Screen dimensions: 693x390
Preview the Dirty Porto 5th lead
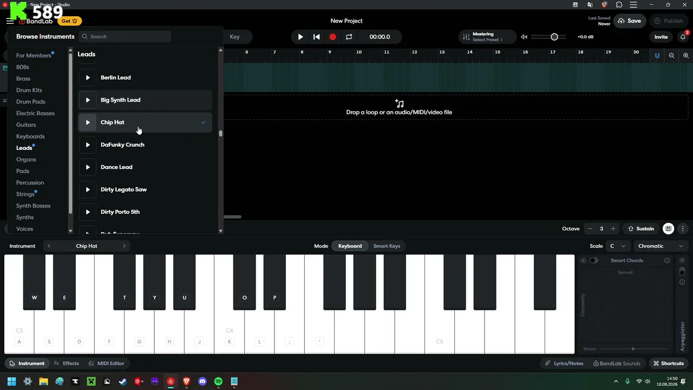coord(88,212)
